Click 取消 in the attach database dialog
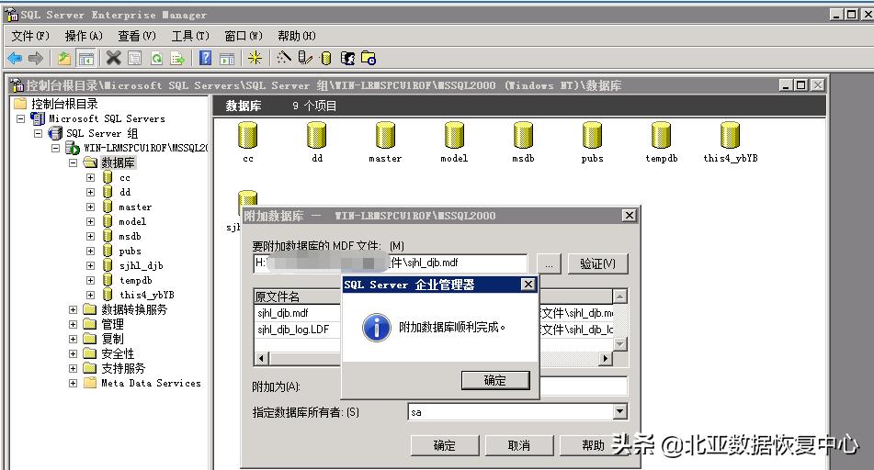 [x=519, y=445]
